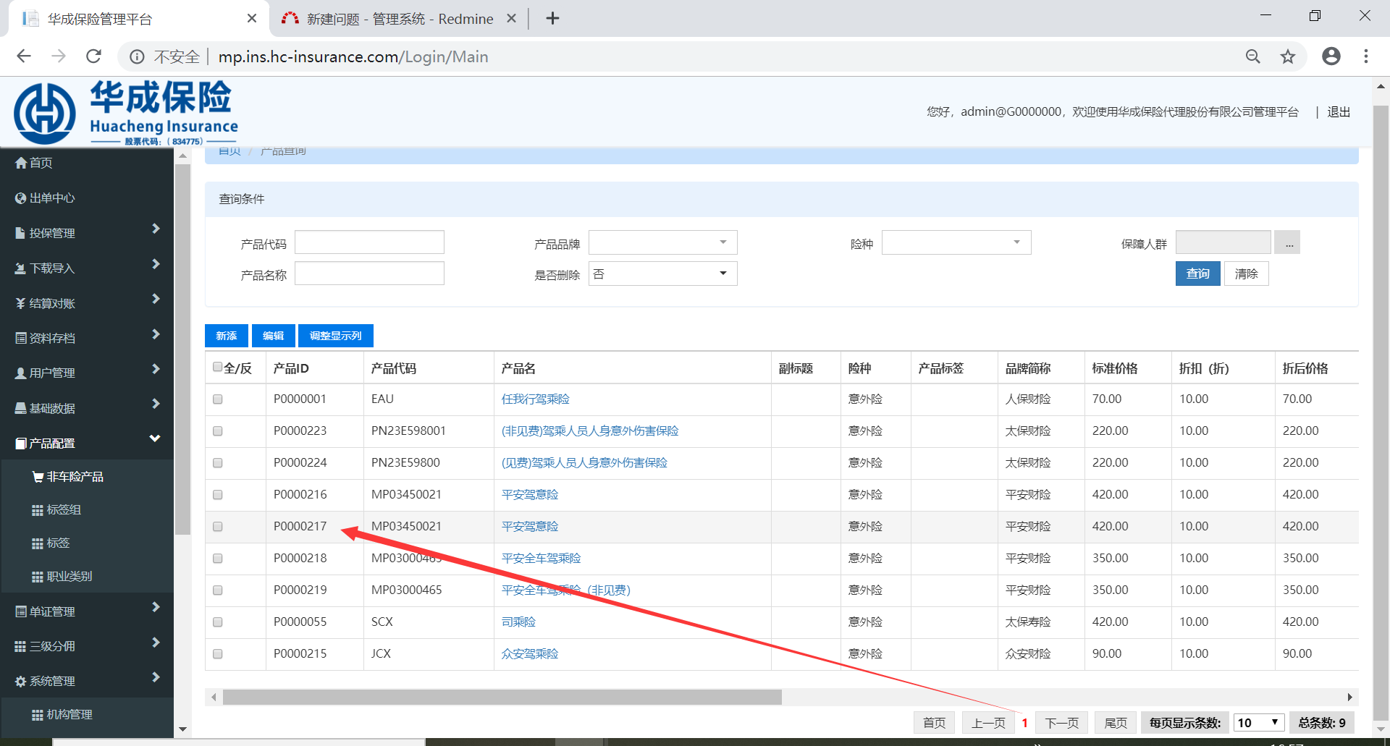Image resolution: width=1390 pixels, height=746 pixels.
Task: Select the checkbox for product P0000217
Action: tap(217, 527)
